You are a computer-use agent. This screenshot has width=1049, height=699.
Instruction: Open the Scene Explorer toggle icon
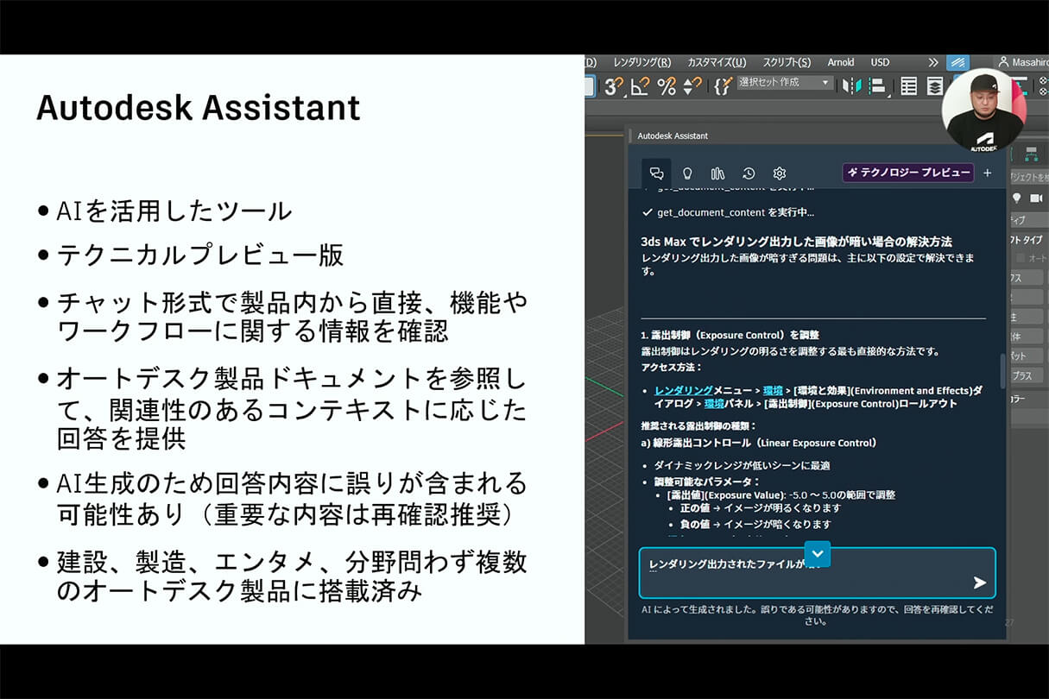click(908, 85)
